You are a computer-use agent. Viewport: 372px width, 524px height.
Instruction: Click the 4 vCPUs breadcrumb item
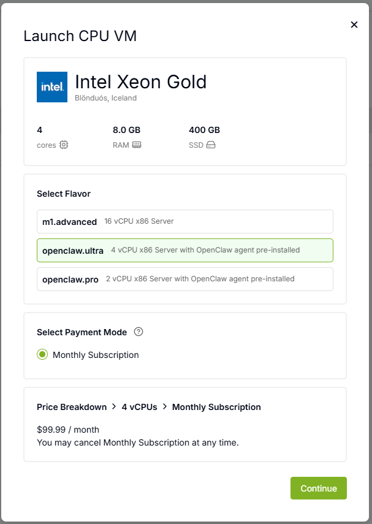click(139, 407)
